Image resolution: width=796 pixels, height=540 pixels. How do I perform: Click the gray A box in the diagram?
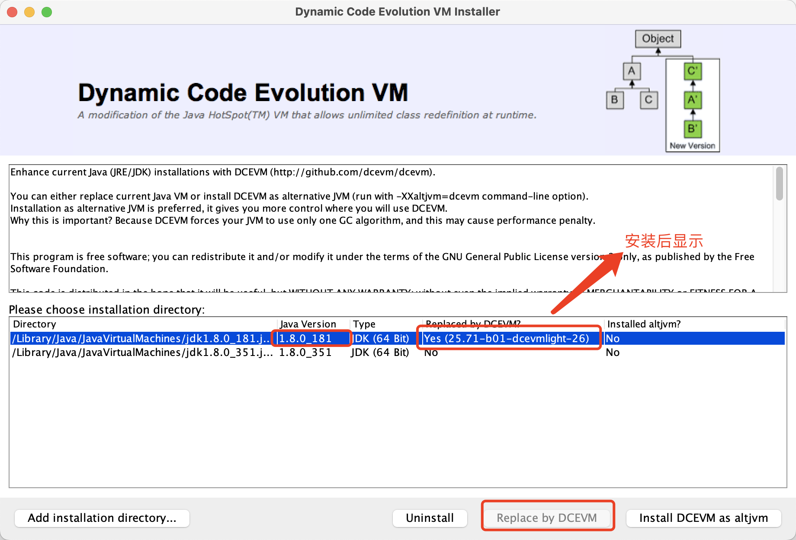click(632, 71)
